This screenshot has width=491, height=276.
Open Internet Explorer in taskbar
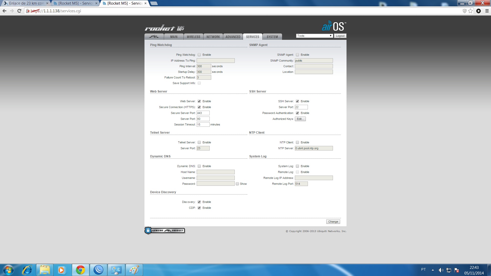click(27, 270)
